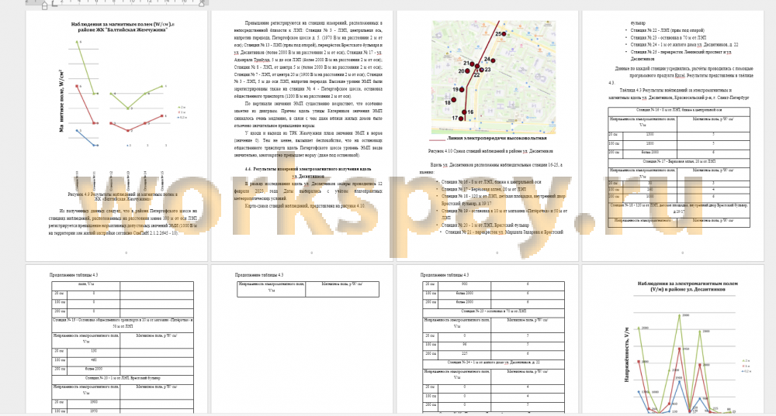Click the left indent marker on the ruler
Screen dimensions: 776x416
coord(44,5)
